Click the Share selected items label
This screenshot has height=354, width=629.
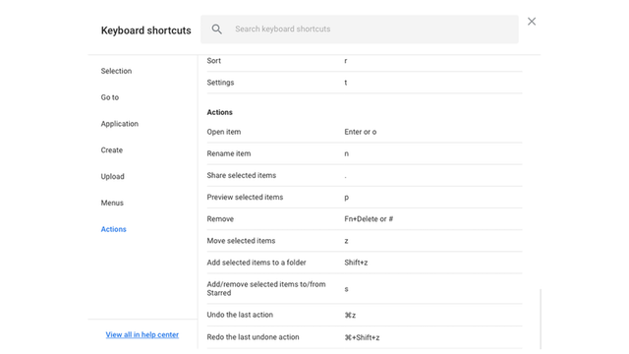tap(242, 175)
